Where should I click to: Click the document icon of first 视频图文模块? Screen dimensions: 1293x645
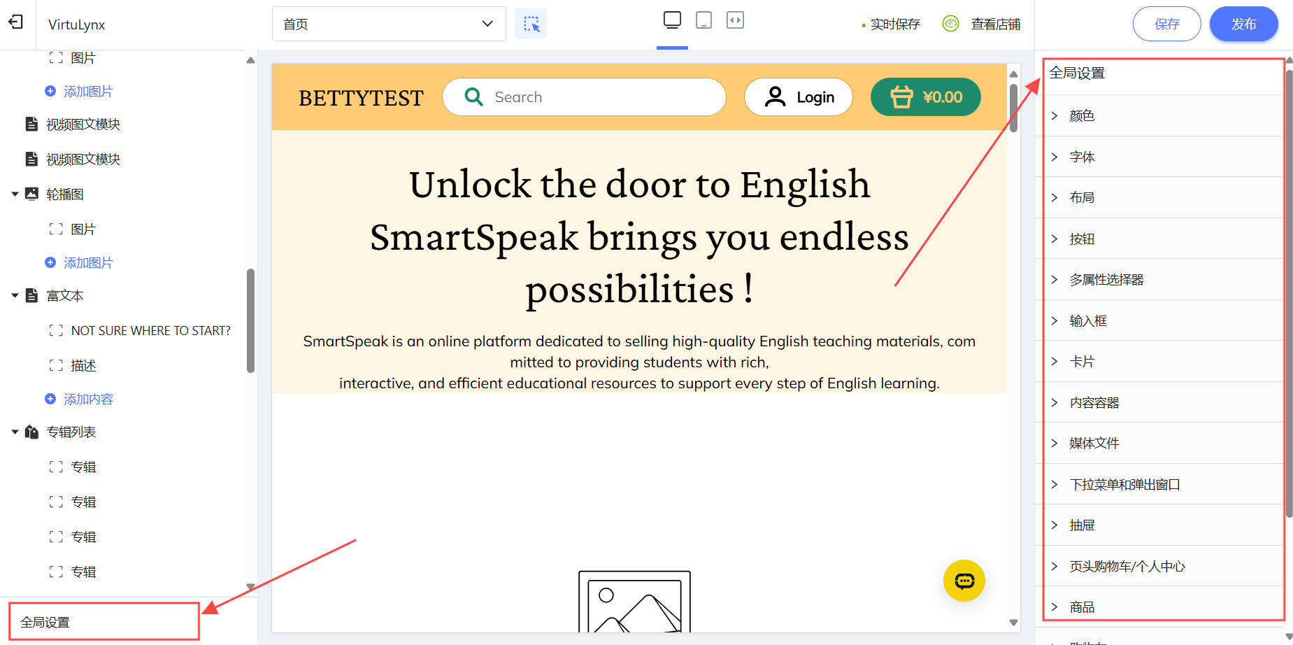point(31,124)
